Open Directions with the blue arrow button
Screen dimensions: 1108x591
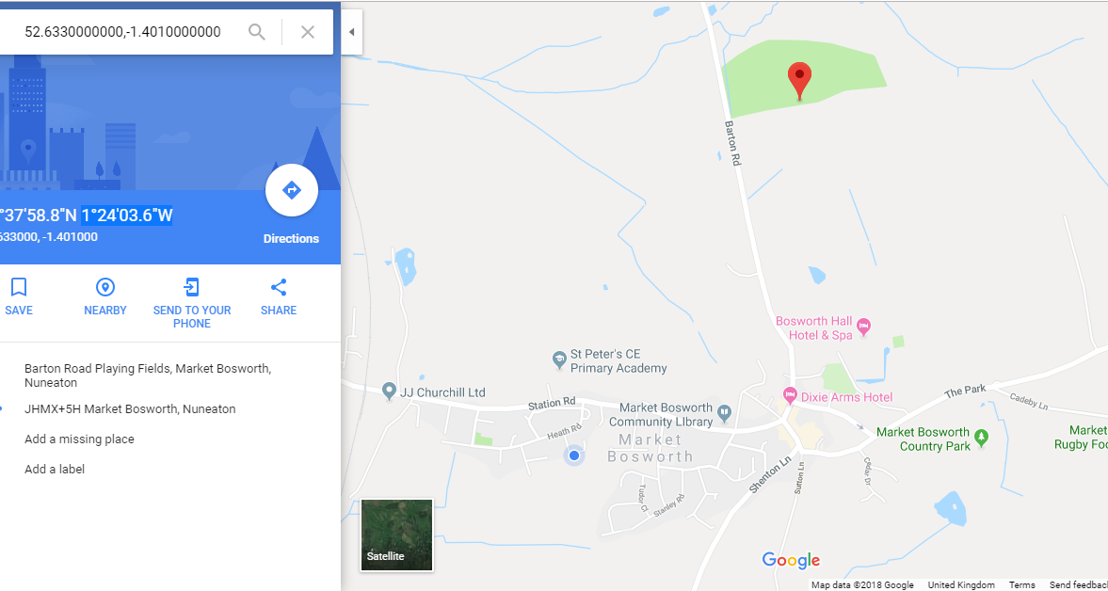[x=292, y=190]
